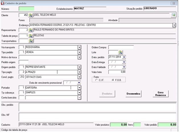Expand Origem pedido REPRESENTANTE dropdown
Viewport: 180px width, 133px height.
coord(79,67)
